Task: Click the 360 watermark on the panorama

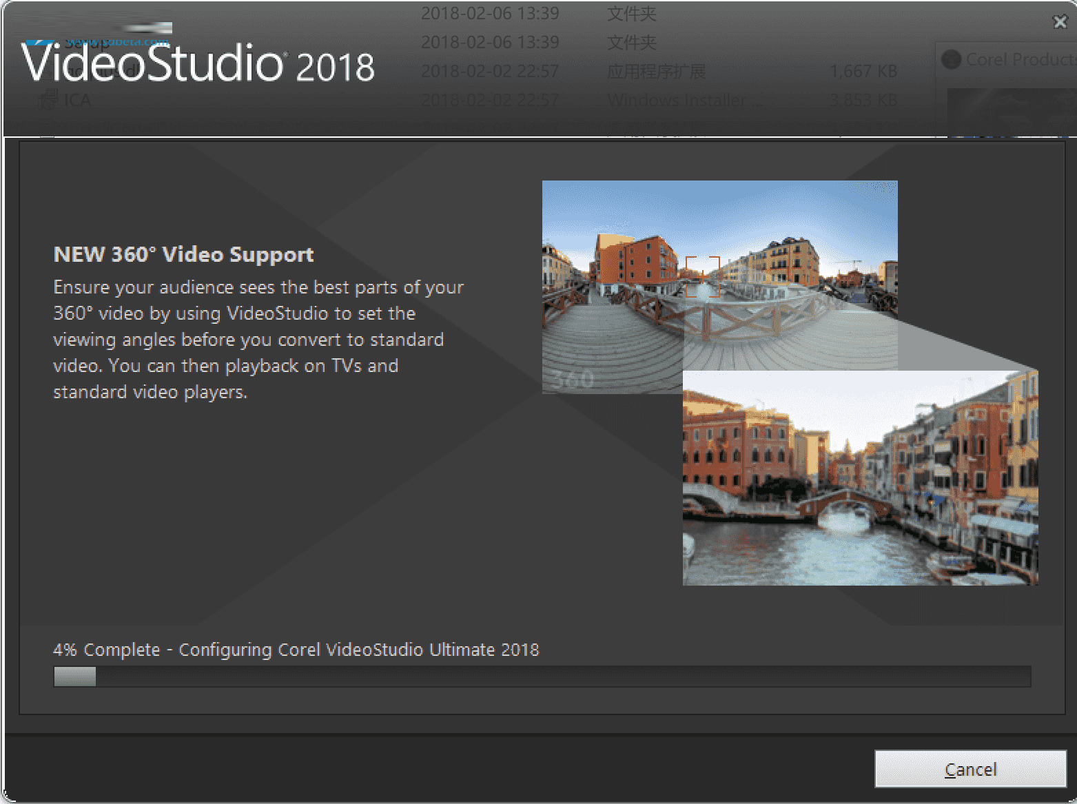Action: tap(572, 380)
